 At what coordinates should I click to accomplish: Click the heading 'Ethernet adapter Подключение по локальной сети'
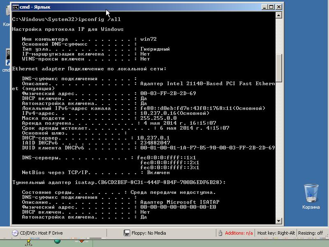pos(89,69)
